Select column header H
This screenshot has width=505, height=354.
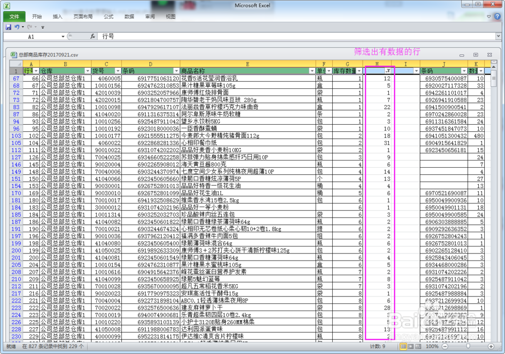[377, 64]
